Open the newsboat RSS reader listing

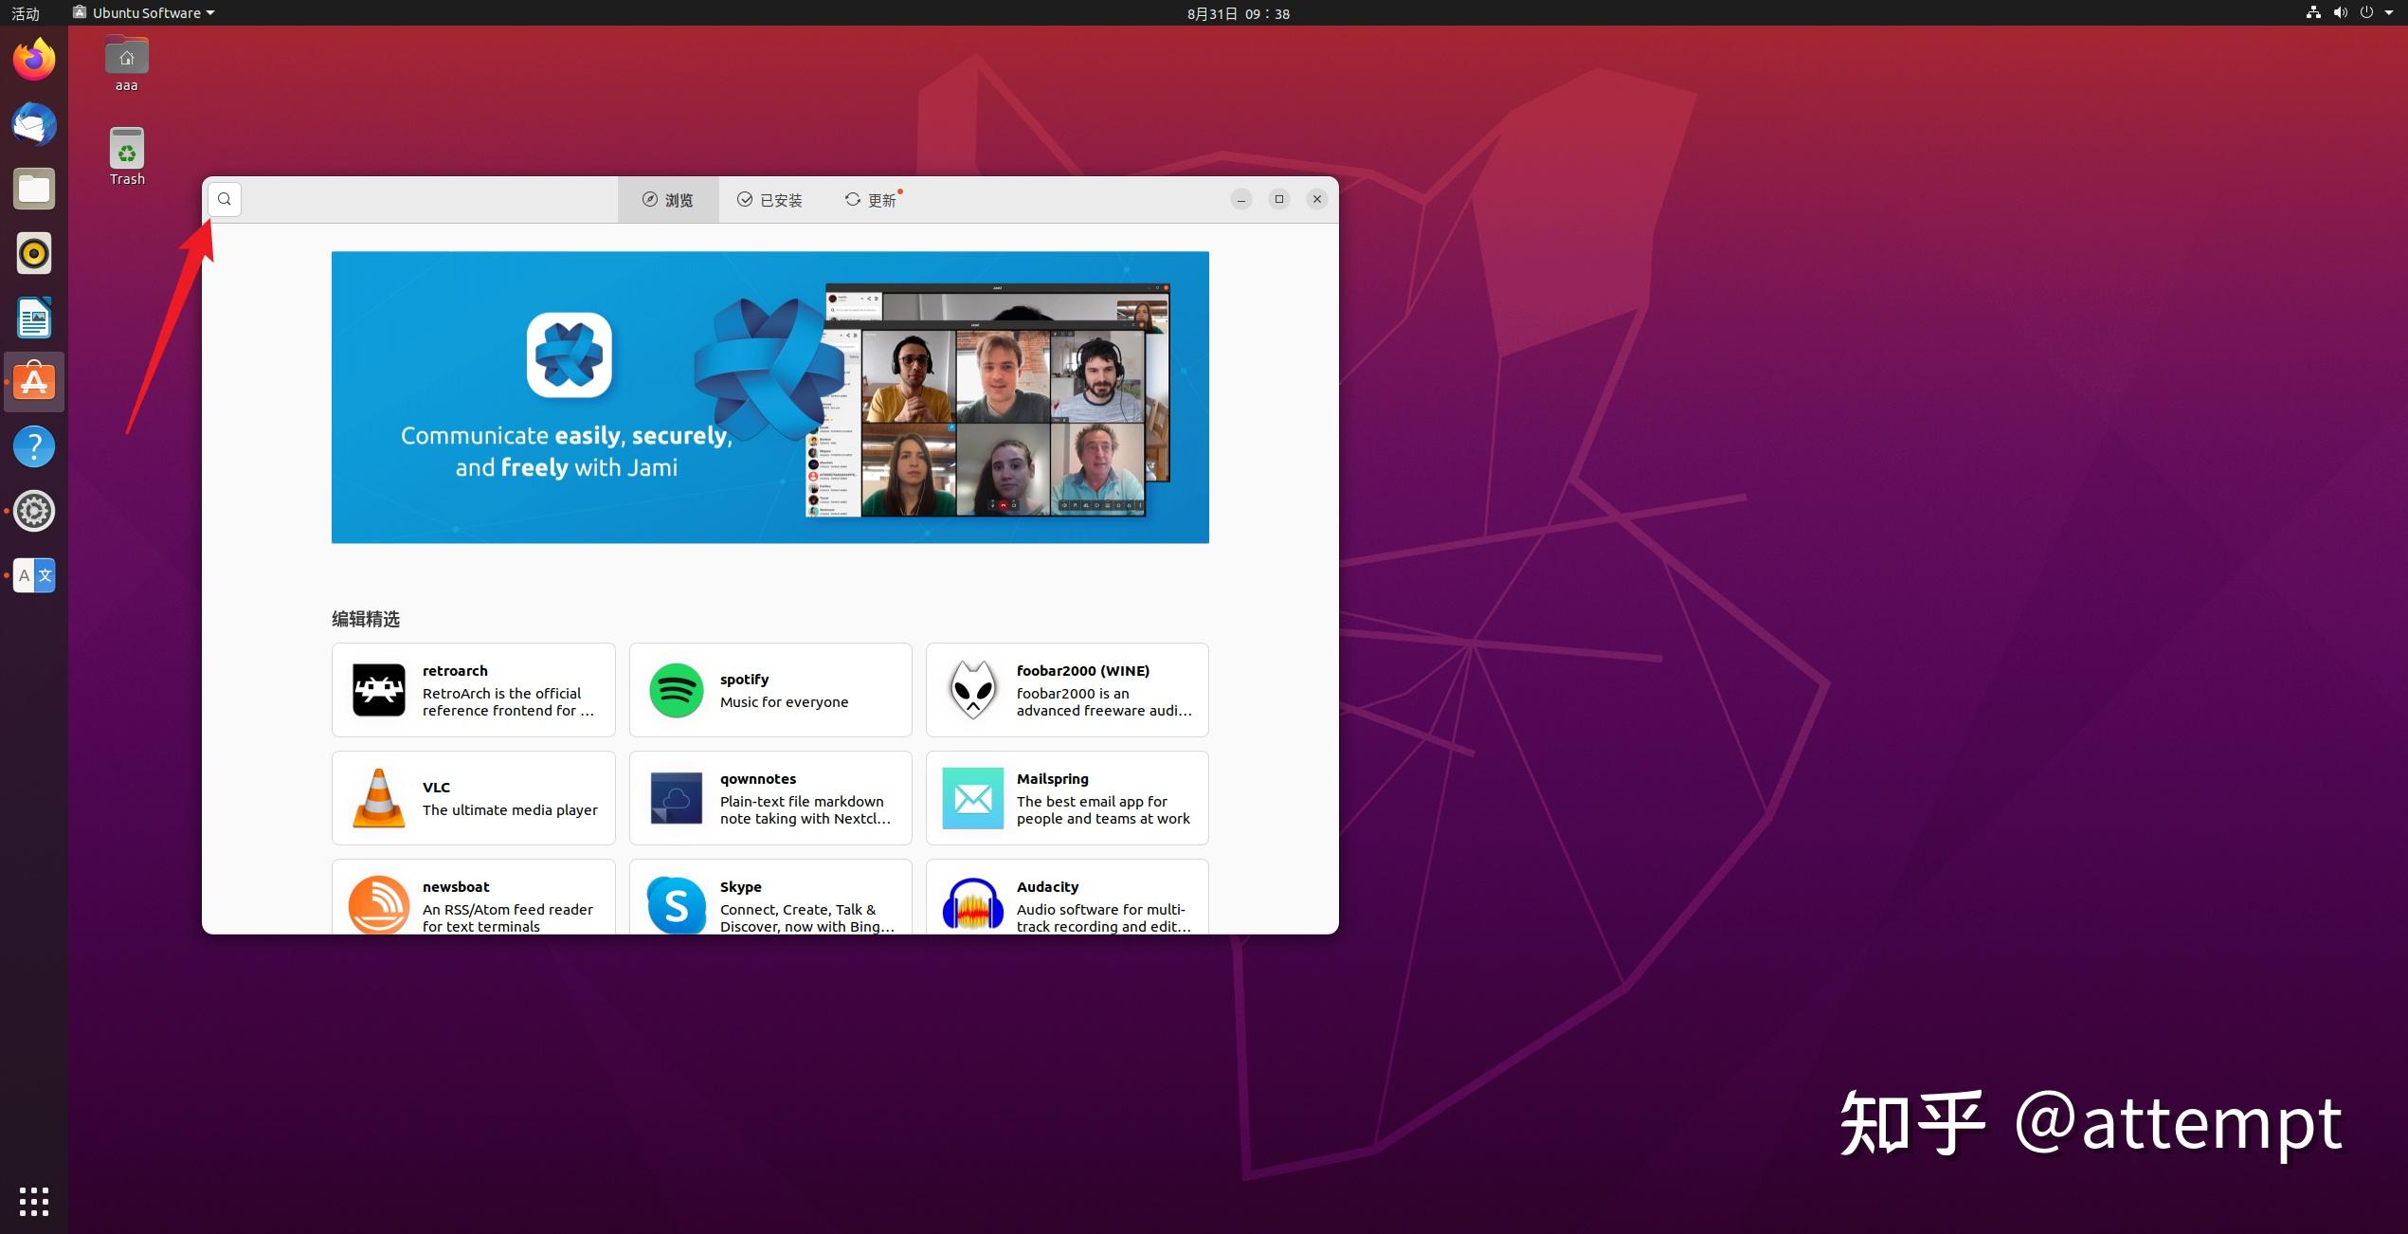pos(473,905)
